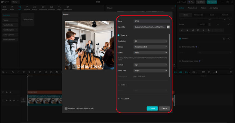Image resolution: width=235 pixels, height=123 pixels.
Task: Browse export folder with the folder icon
Action: (x=168, y=27)
